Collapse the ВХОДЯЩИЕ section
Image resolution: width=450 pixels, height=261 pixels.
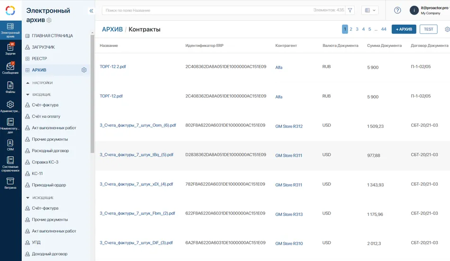(27, 95)
